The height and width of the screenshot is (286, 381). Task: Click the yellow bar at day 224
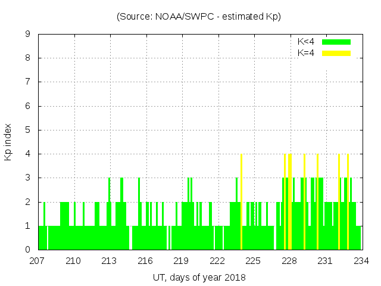[241, 201]
